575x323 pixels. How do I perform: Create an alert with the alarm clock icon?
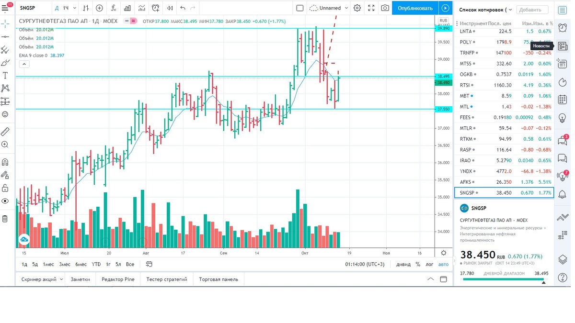click(x=156, y=8)
